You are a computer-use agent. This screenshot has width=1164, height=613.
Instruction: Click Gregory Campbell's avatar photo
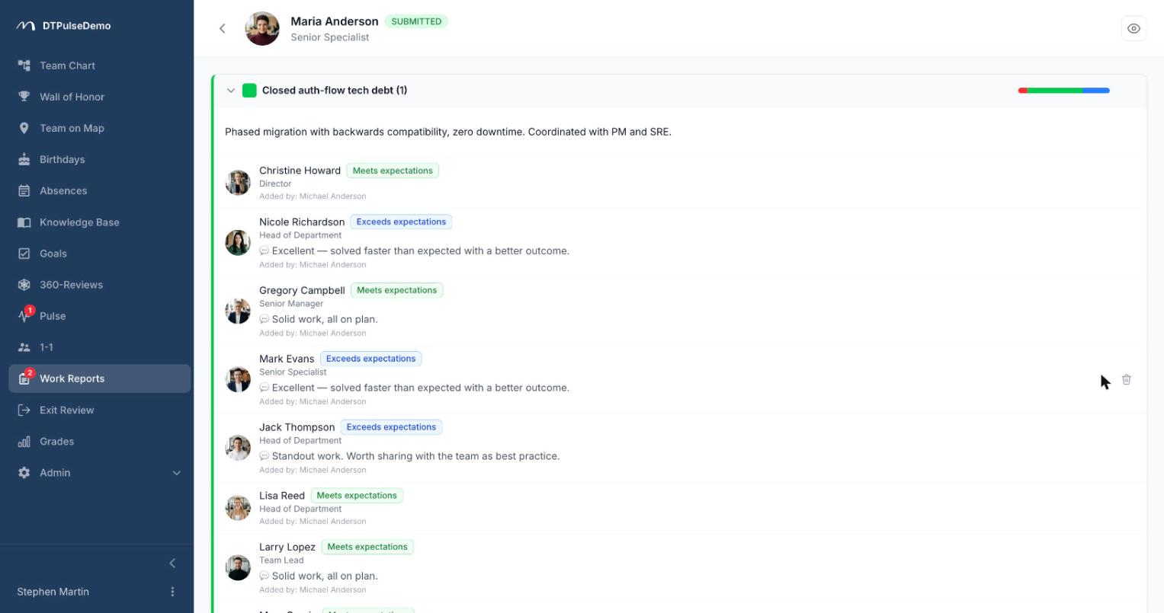point(238,311)
